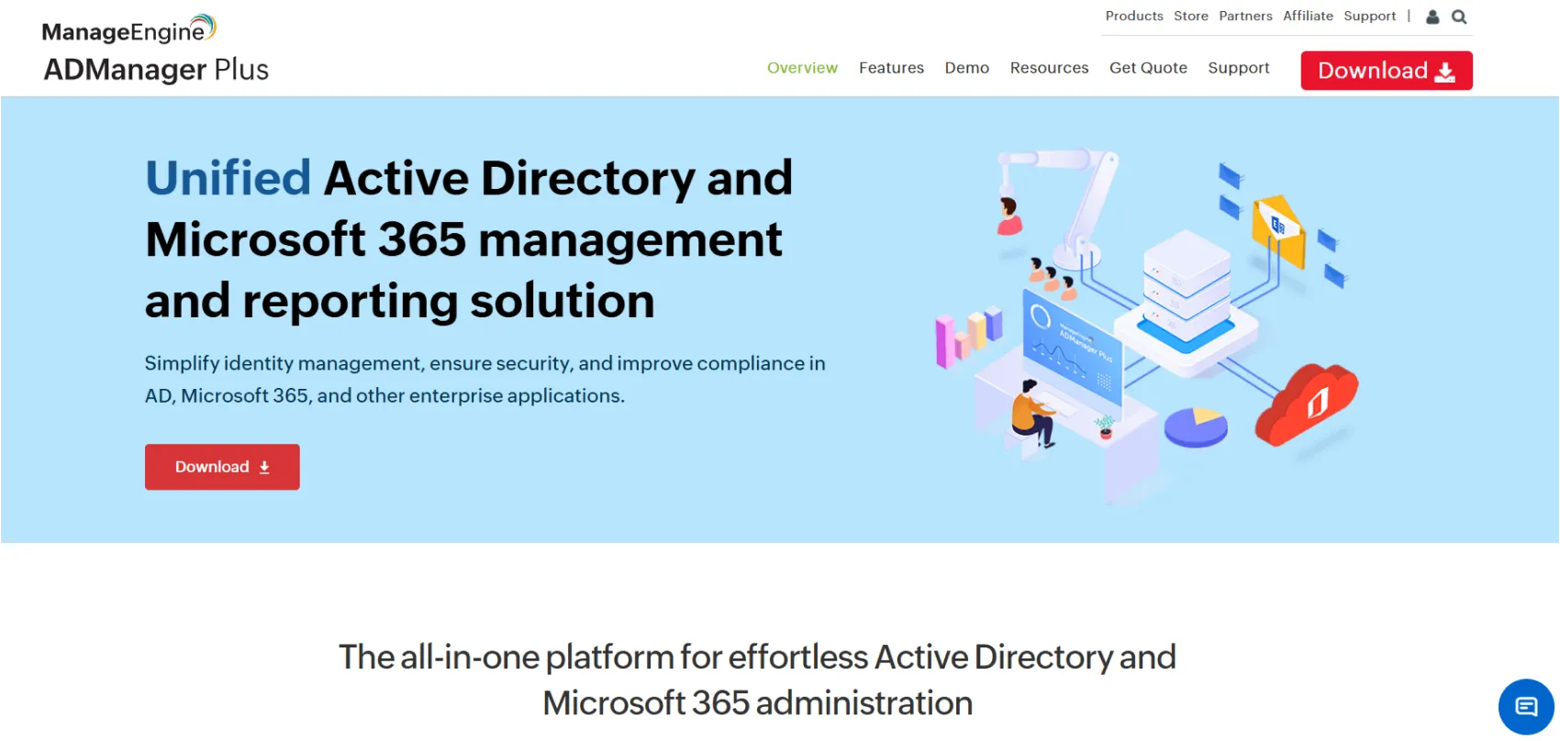Click the 'all-in-one platform' section heading
Image resolution: width=1560 pixels, height=741 pixels.
pyautogui.click(x=757, y=680)
